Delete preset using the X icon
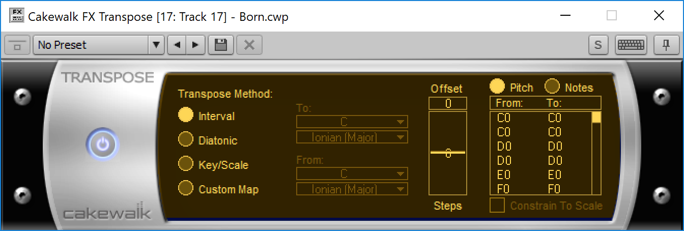The height and width of the screenshot is (231, 684). click(x=249, y=45)
